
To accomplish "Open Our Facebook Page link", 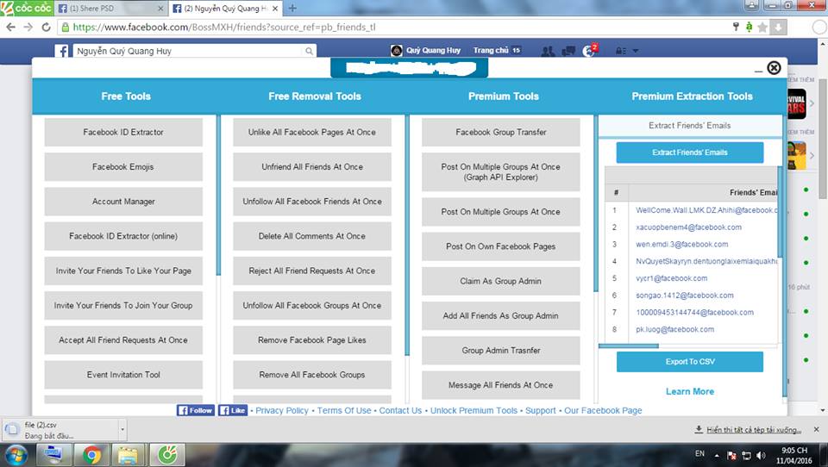I will 603,410.
